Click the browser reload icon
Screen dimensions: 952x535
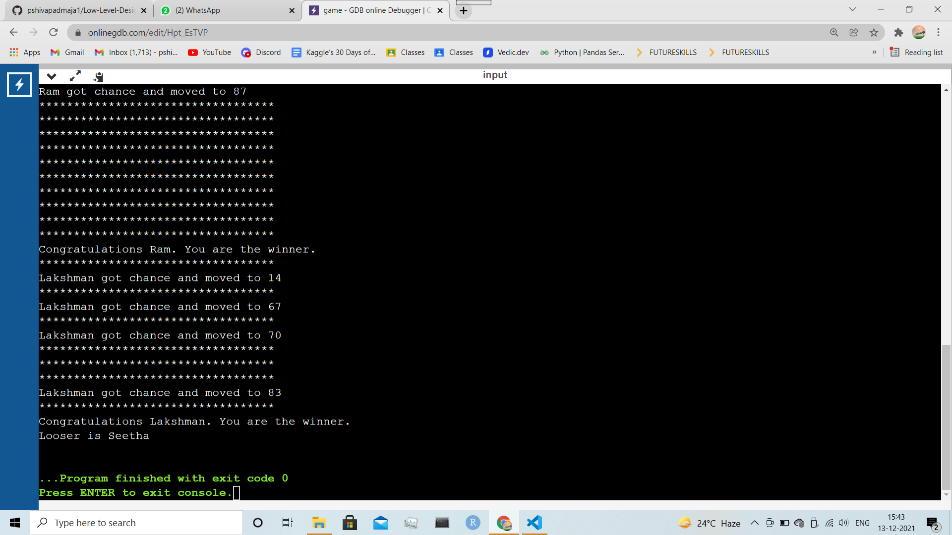(x=54, y=32)
